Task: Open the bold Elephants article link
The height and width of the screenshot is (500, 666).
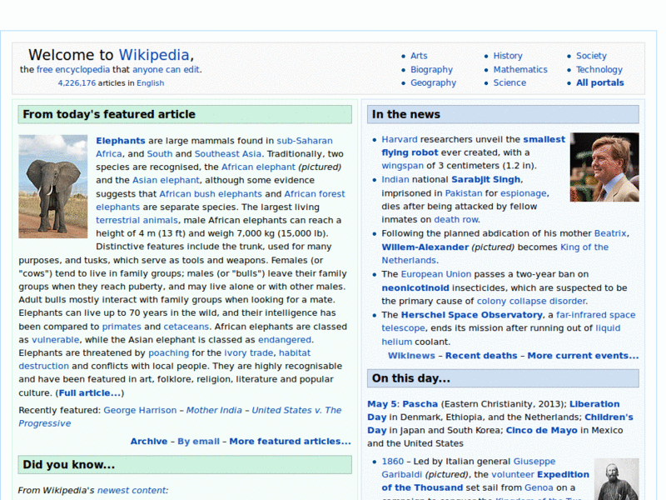Action: [121, 141]
